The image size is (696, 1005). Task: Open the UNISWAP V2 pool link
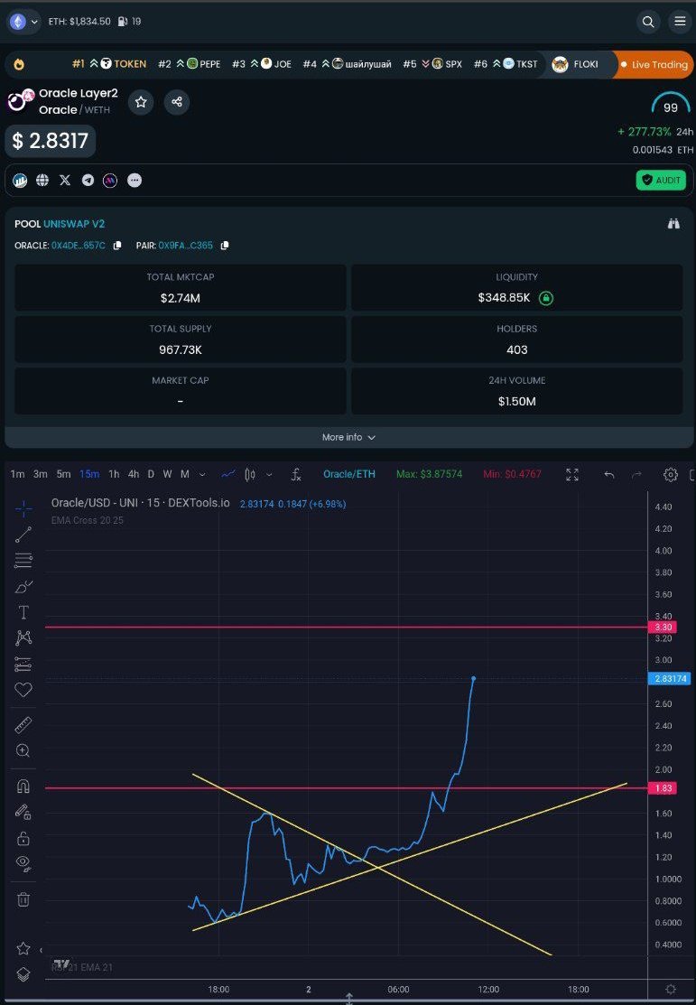coord(74,224)
